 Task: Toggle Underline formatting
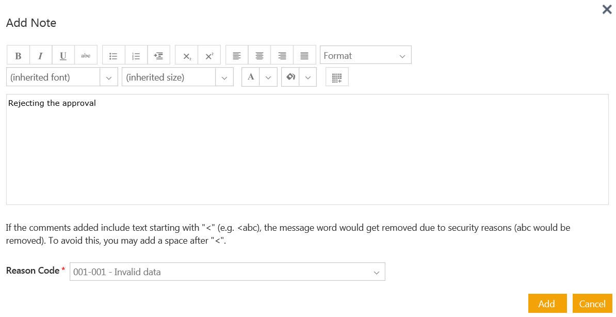(63, 56)
